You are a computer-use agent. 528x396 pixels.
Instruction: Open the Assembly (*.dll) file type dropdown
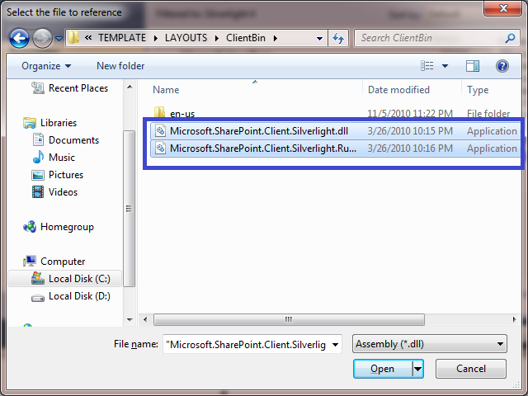point(429,344)
